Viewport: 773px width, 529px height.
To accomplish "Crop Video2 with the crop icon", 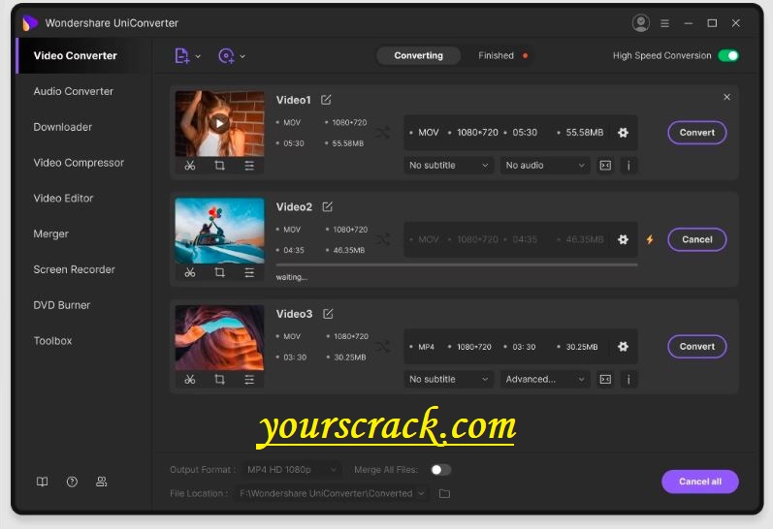I will pyautogui.click(x=220, y=272).
